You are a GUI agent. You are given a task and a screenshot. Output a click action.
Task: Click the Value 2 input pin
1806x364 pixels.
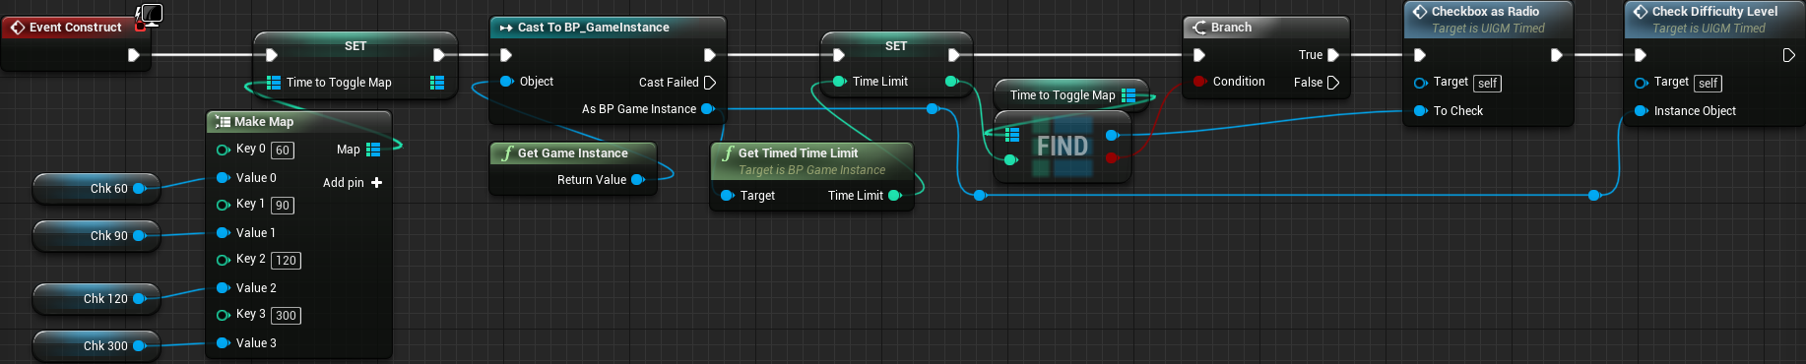tap(223, 287)
